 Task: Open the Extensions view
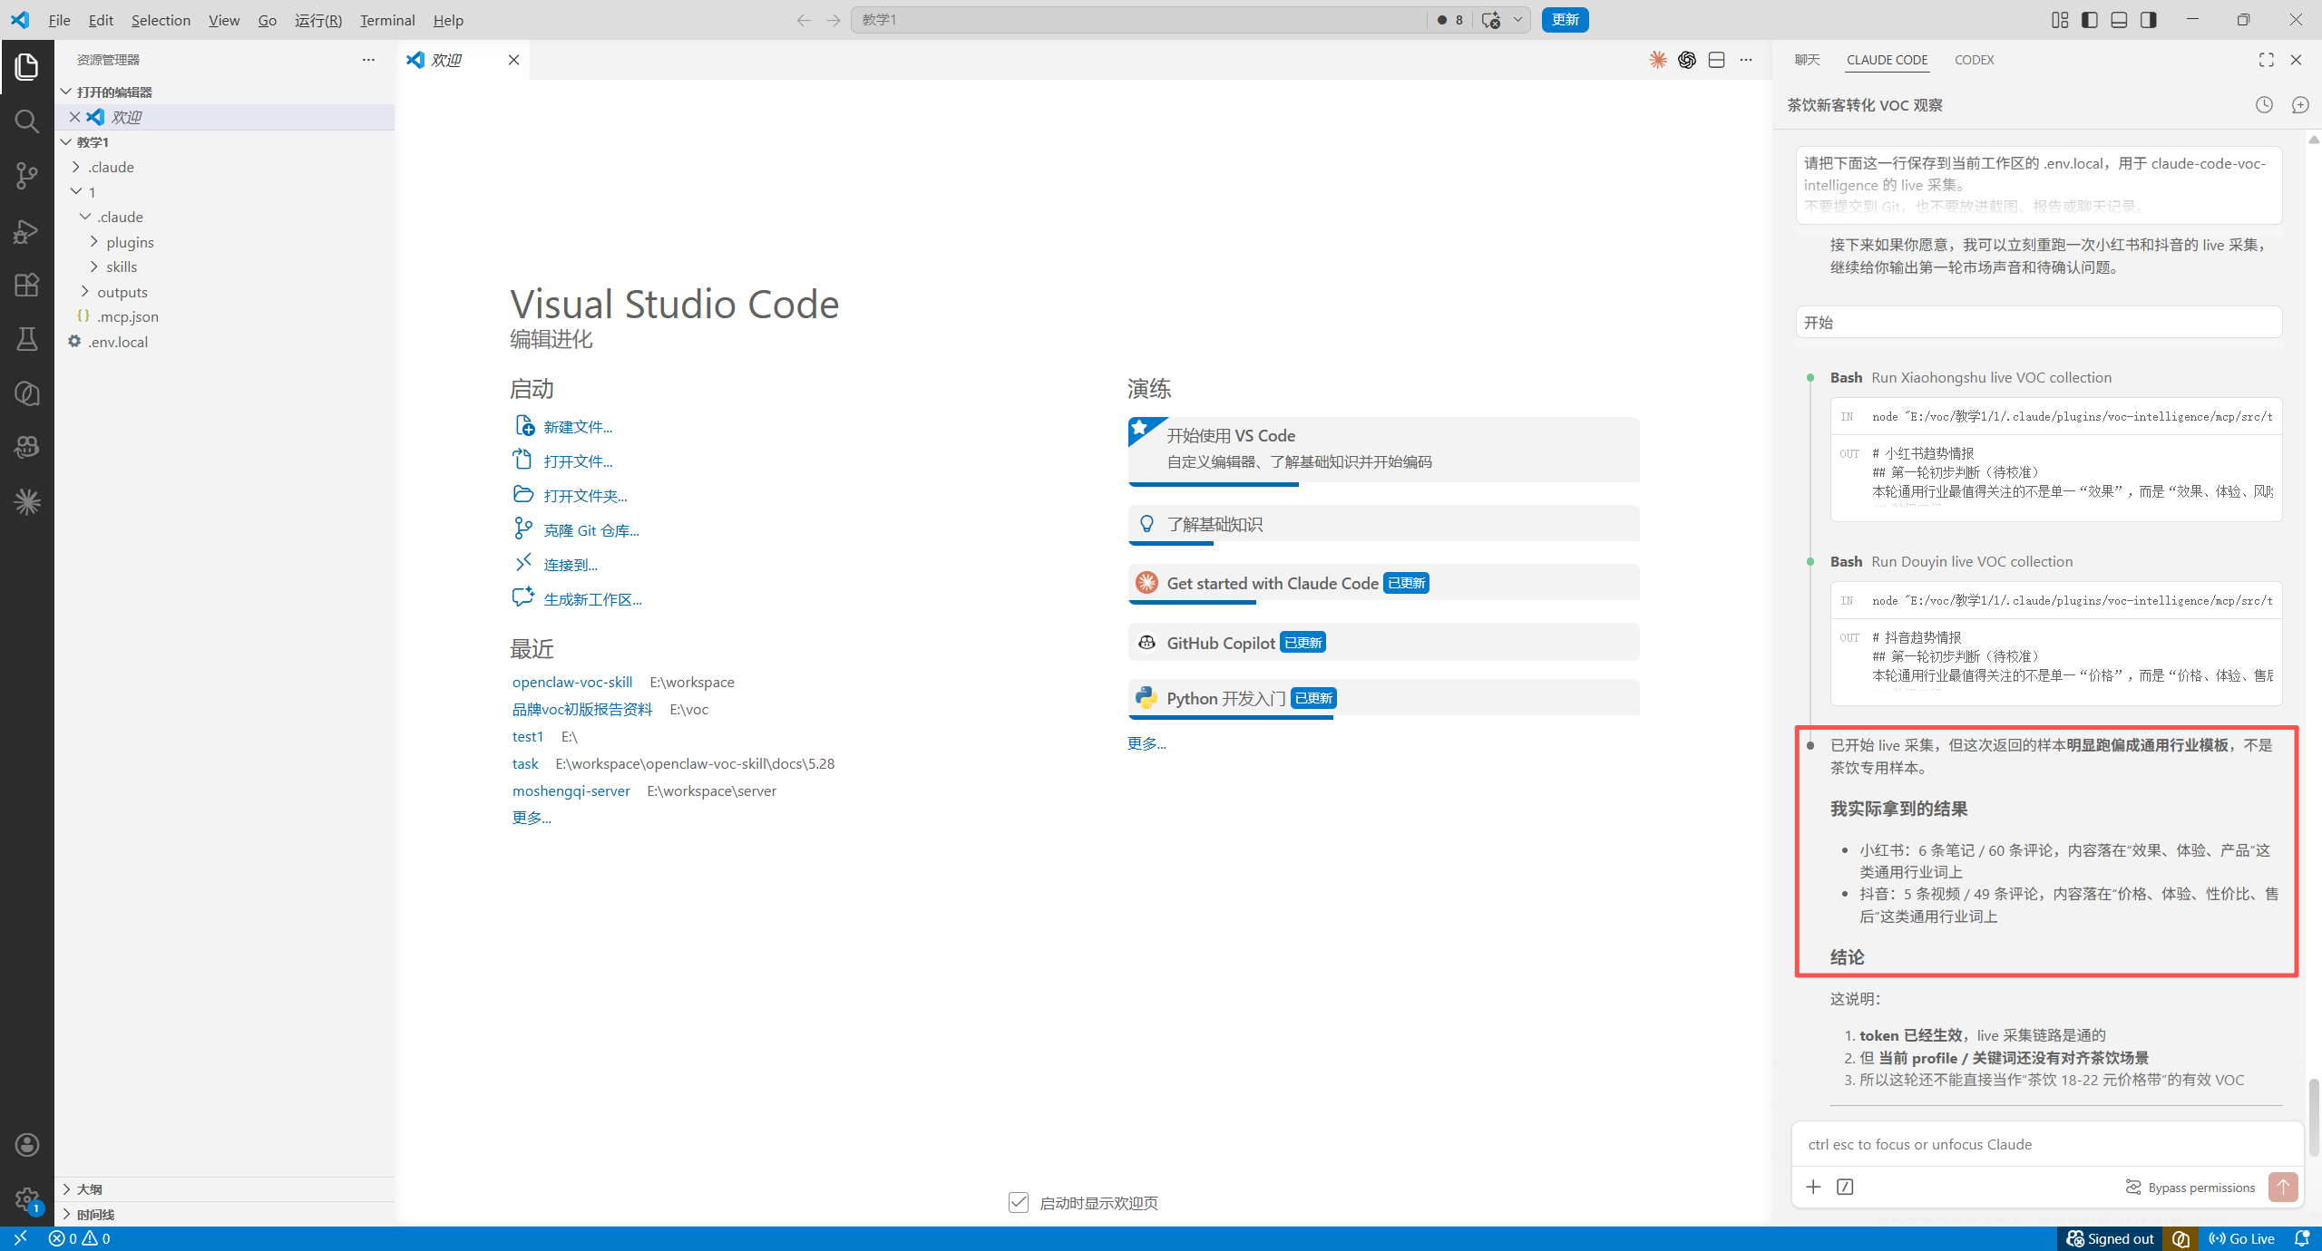27,285
